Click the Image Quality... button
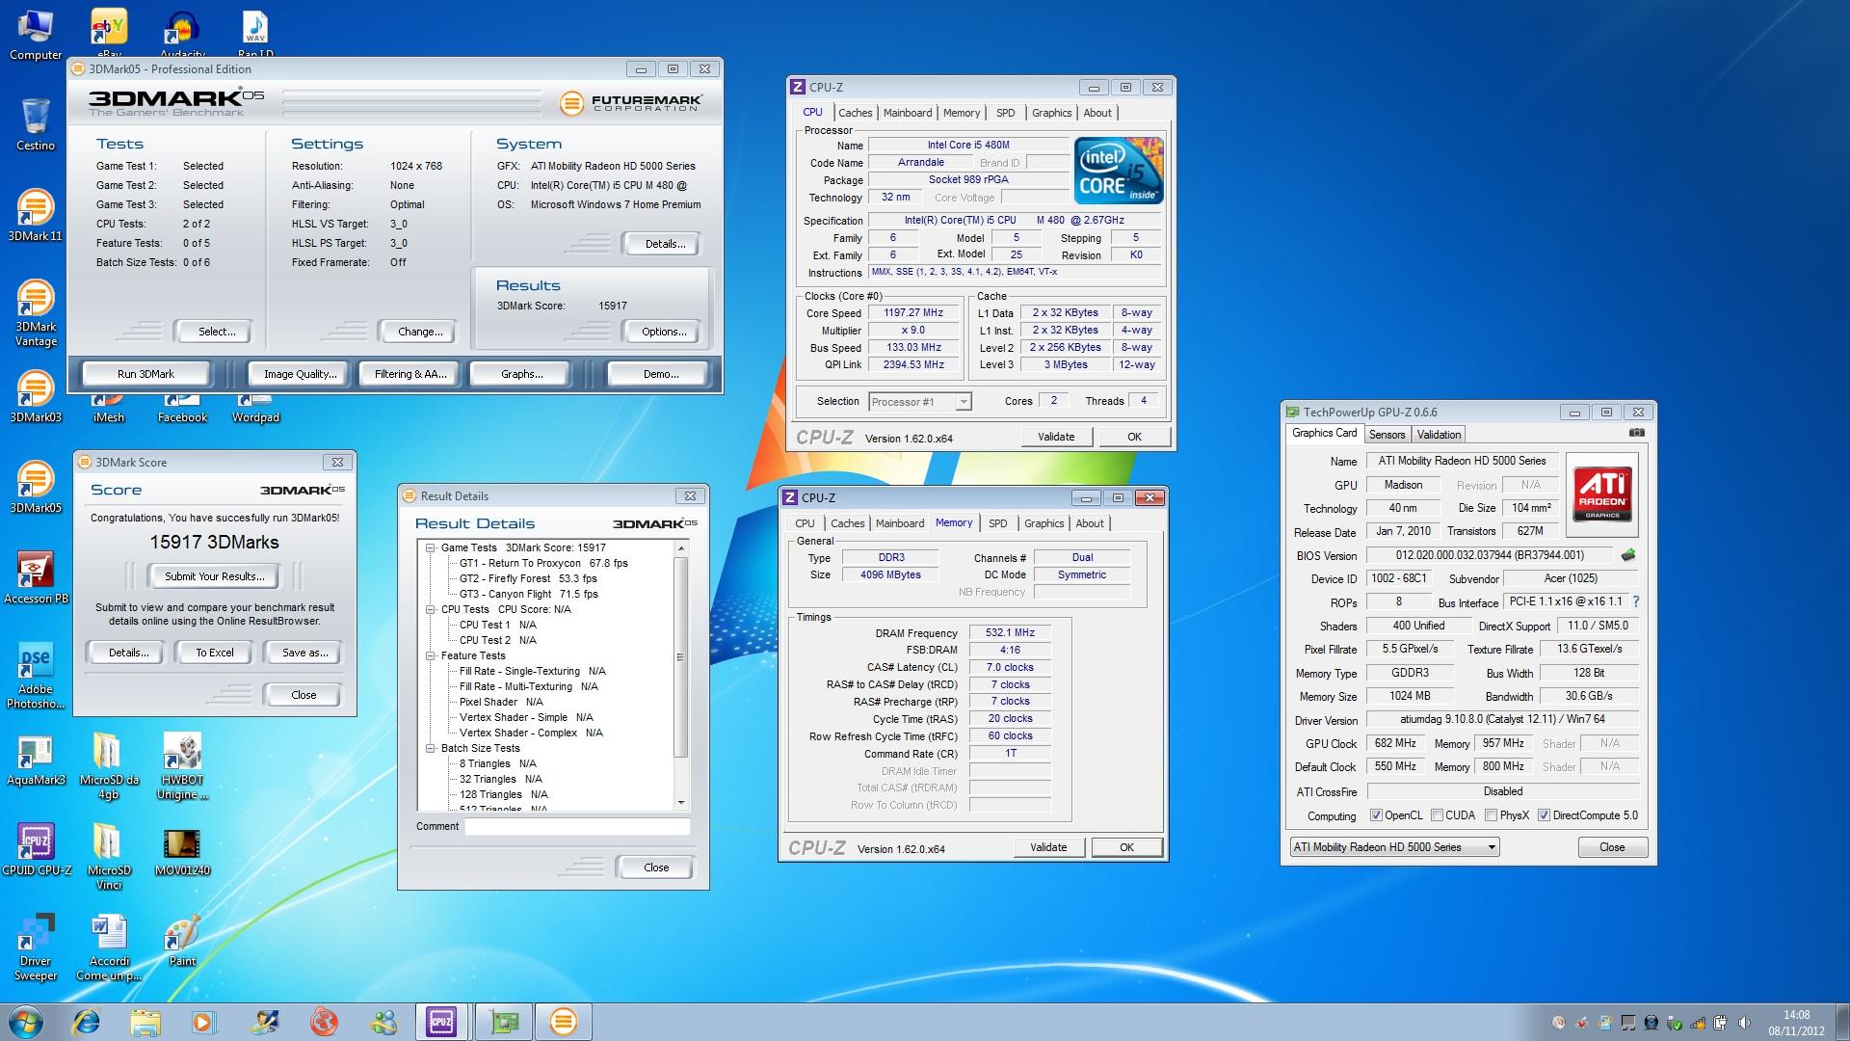Screen dimensions: 1850x1041 300,374
